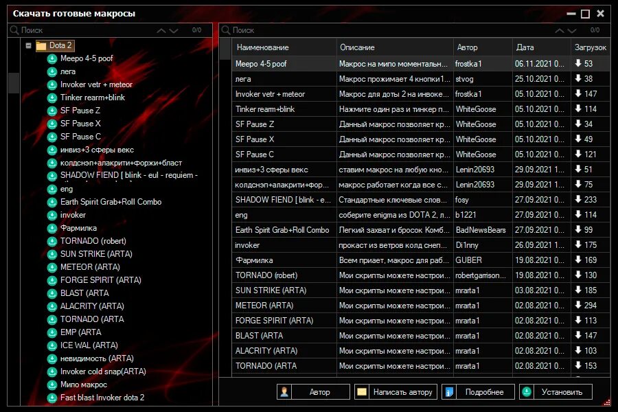This screenshot has height=412, width=618.
Task: Click the left panel search magnifier icon
Action: (14, 30)
